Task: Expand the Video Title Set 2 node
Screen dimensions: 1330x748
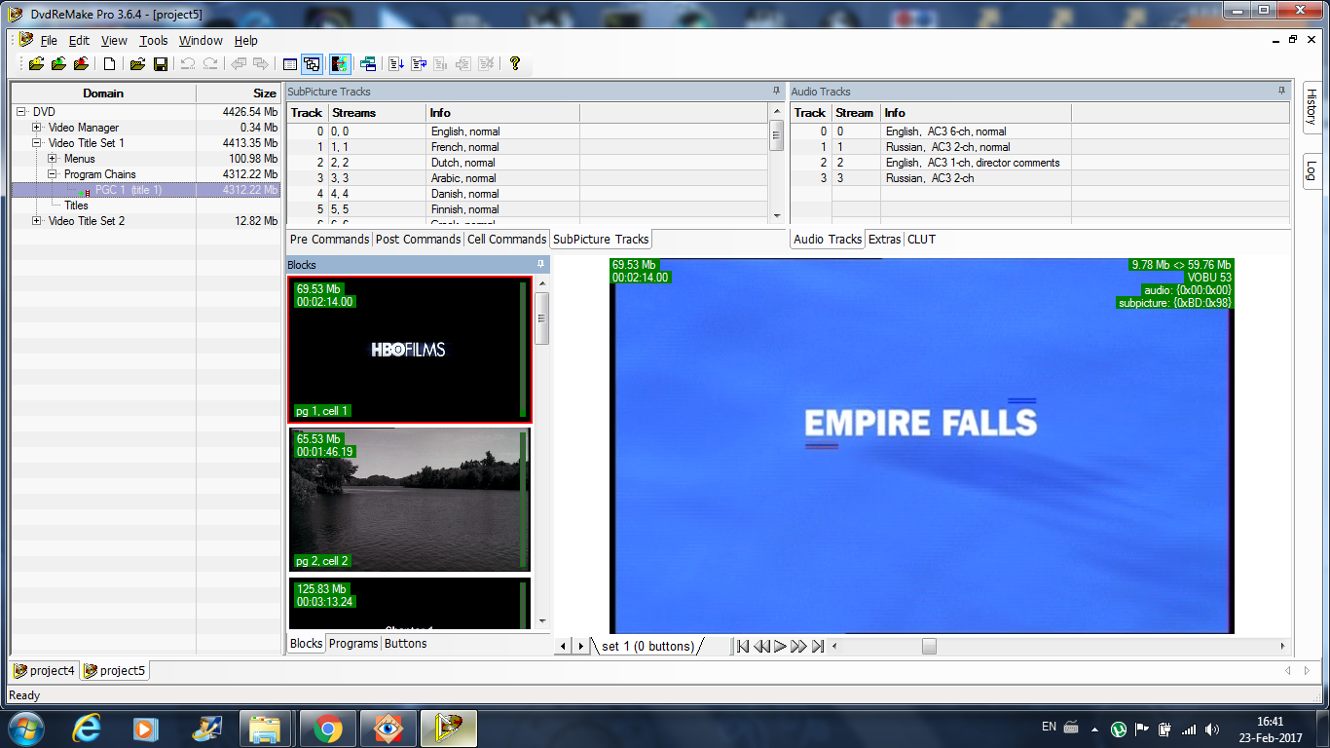Action: point(37,221)
